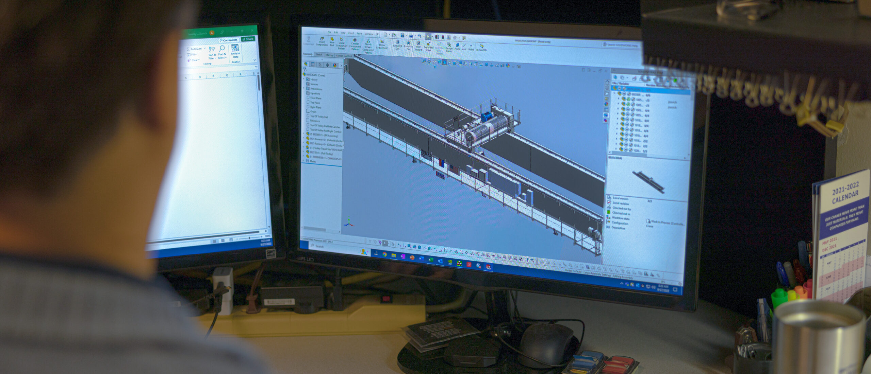The image size is (871, 374).
Task: Select the Top Plane tree item
Action: click(x=313, y=103)
